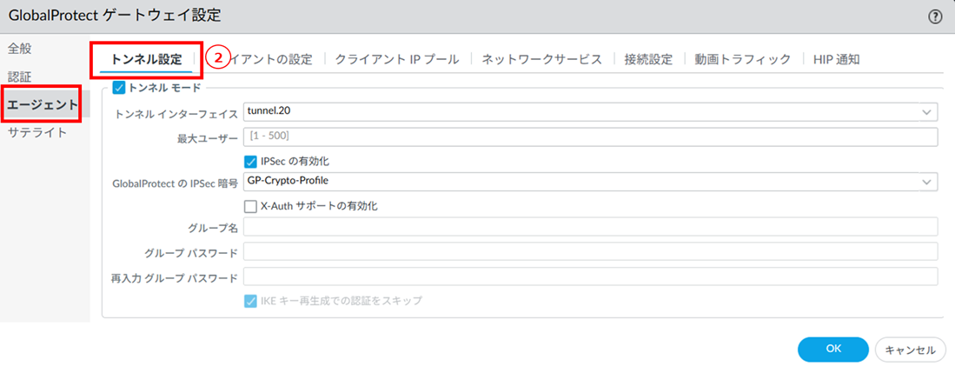Uncheck IPSec の有効化 checkbox
This screenshot has height=373, width=955.
click(x=251, y=161)
